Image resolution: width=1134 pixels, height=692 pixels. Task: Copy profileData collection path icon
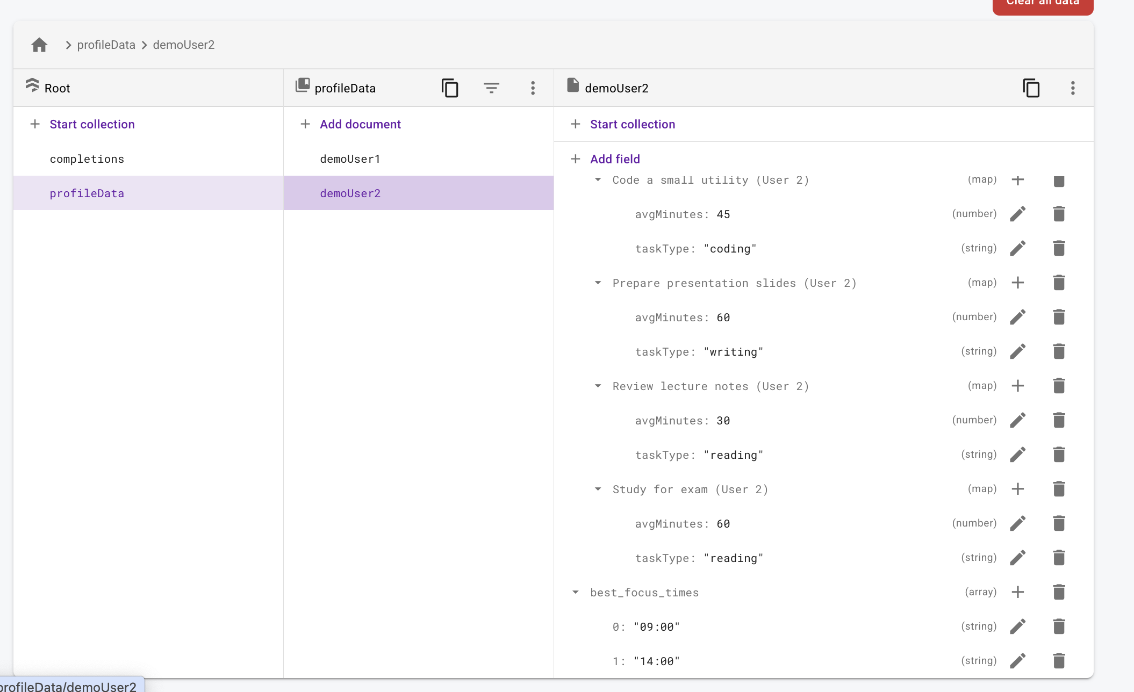(449, 88)
